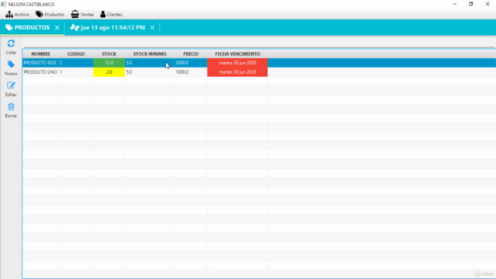The image size is (496, 279).
Task: Close the jue 13 ago 11:54:12 PM tab
Action: pyautogui.click(x=152, y=28)
